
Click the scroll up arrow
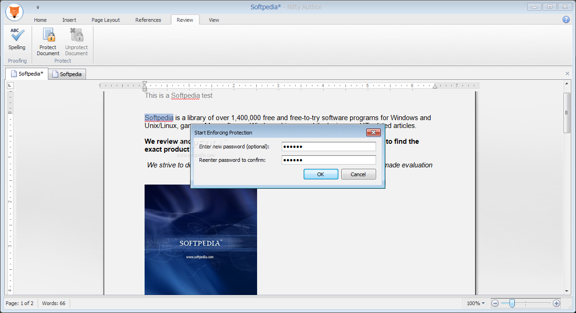pos(567,83)
